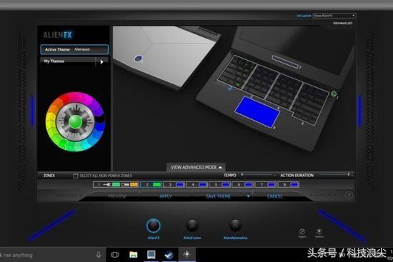The height and width of the screenshot is (262, 393).
Task: Select zone 2 in the zones bar
Action: [x=151, y=185]
